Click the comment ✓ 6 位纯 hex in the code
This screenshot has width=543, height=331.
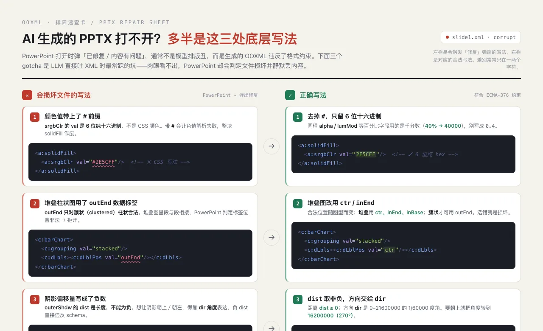pyautogui.click(x=425, y=154)
